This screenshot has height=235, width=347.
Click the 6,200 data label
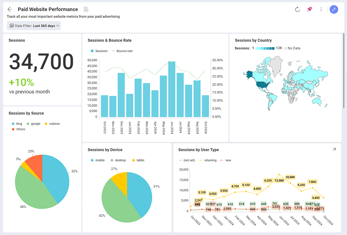[268, 180]
